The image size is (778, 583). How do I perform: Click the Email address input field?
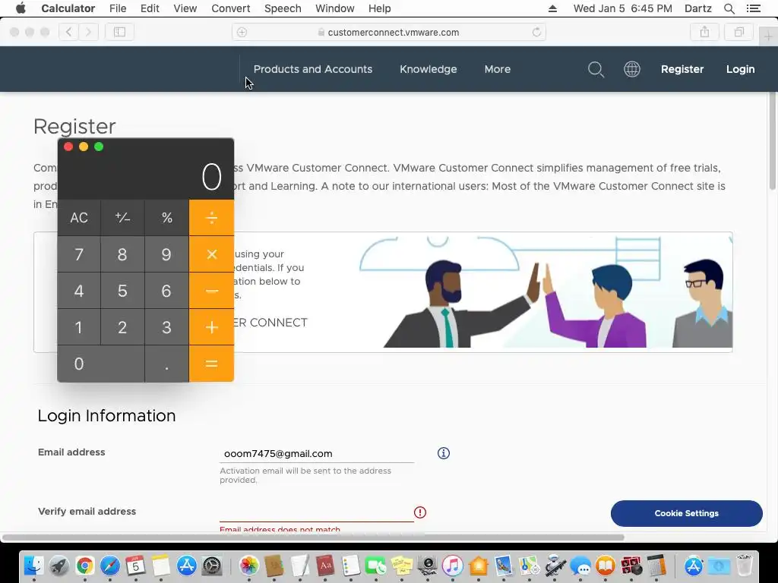click(x=317, y=454)
